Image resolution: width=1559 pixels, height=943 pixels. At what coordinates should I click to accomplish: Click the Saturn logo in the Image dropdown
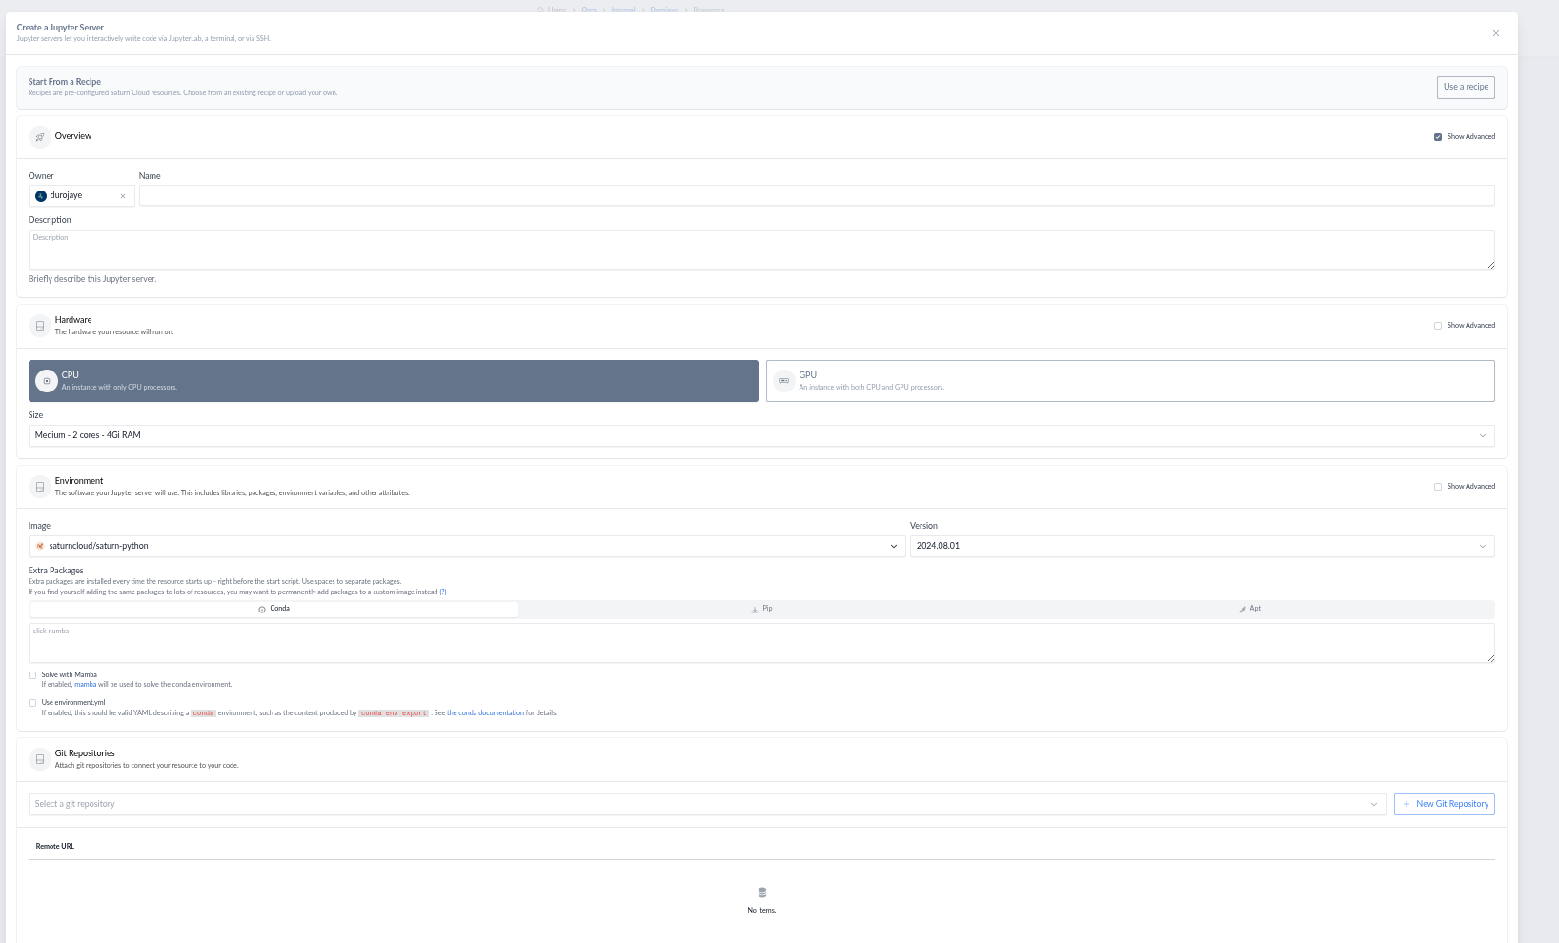click(x=39, y=545)
